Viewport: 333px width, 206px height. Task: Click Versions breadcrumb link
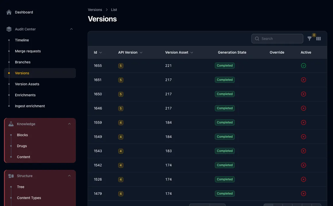point(95,10)
